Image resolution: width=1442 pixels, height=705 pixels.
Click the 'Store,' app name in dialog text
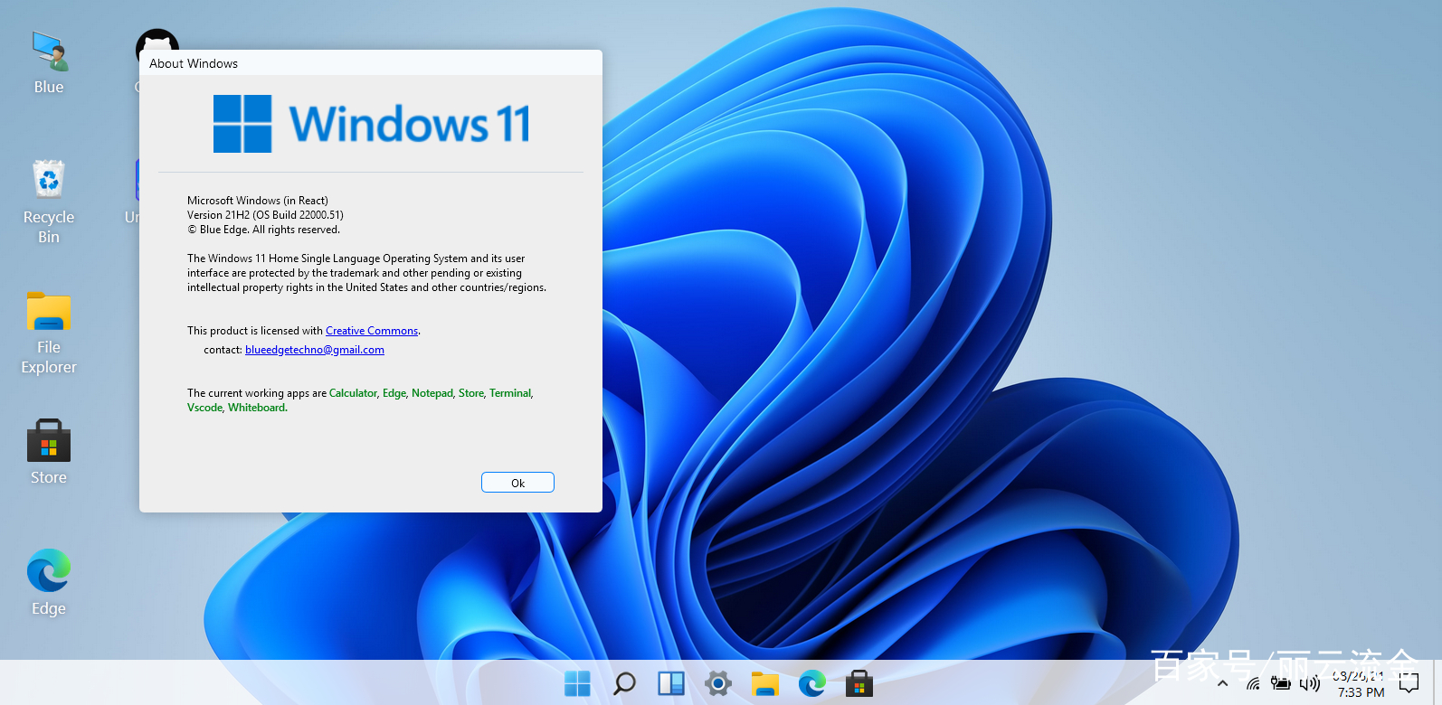tap(472, 393)
